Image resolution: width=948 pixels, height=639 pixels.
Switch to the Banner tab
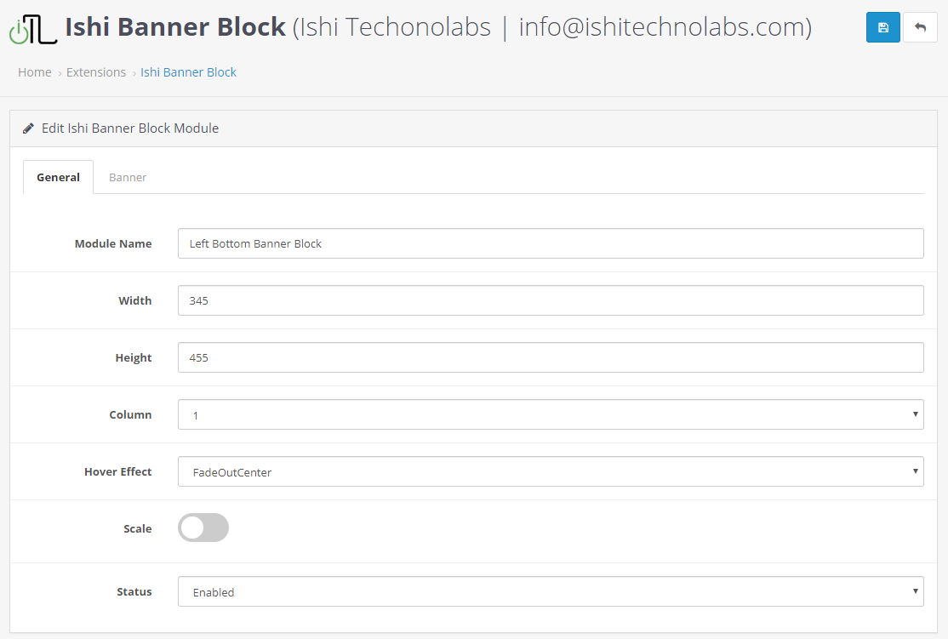pos(128,177)
